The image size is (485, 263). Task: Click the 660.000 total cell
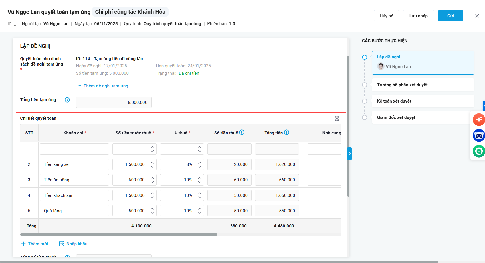[x=277, y=180]
